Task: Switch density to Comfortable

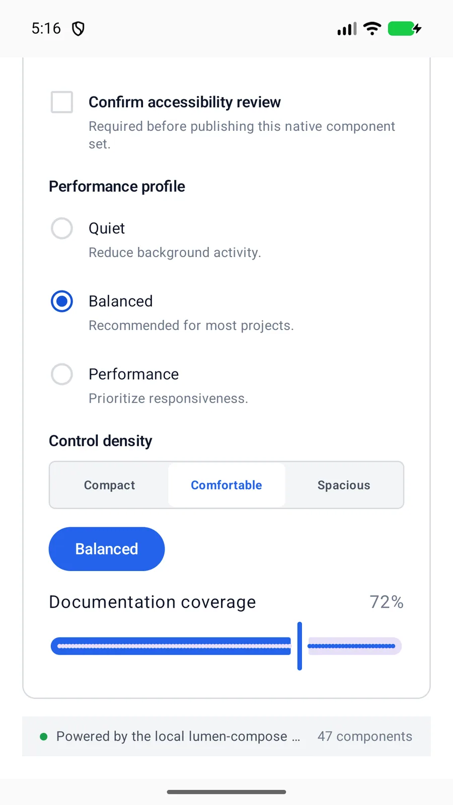Action: point(226,485)
